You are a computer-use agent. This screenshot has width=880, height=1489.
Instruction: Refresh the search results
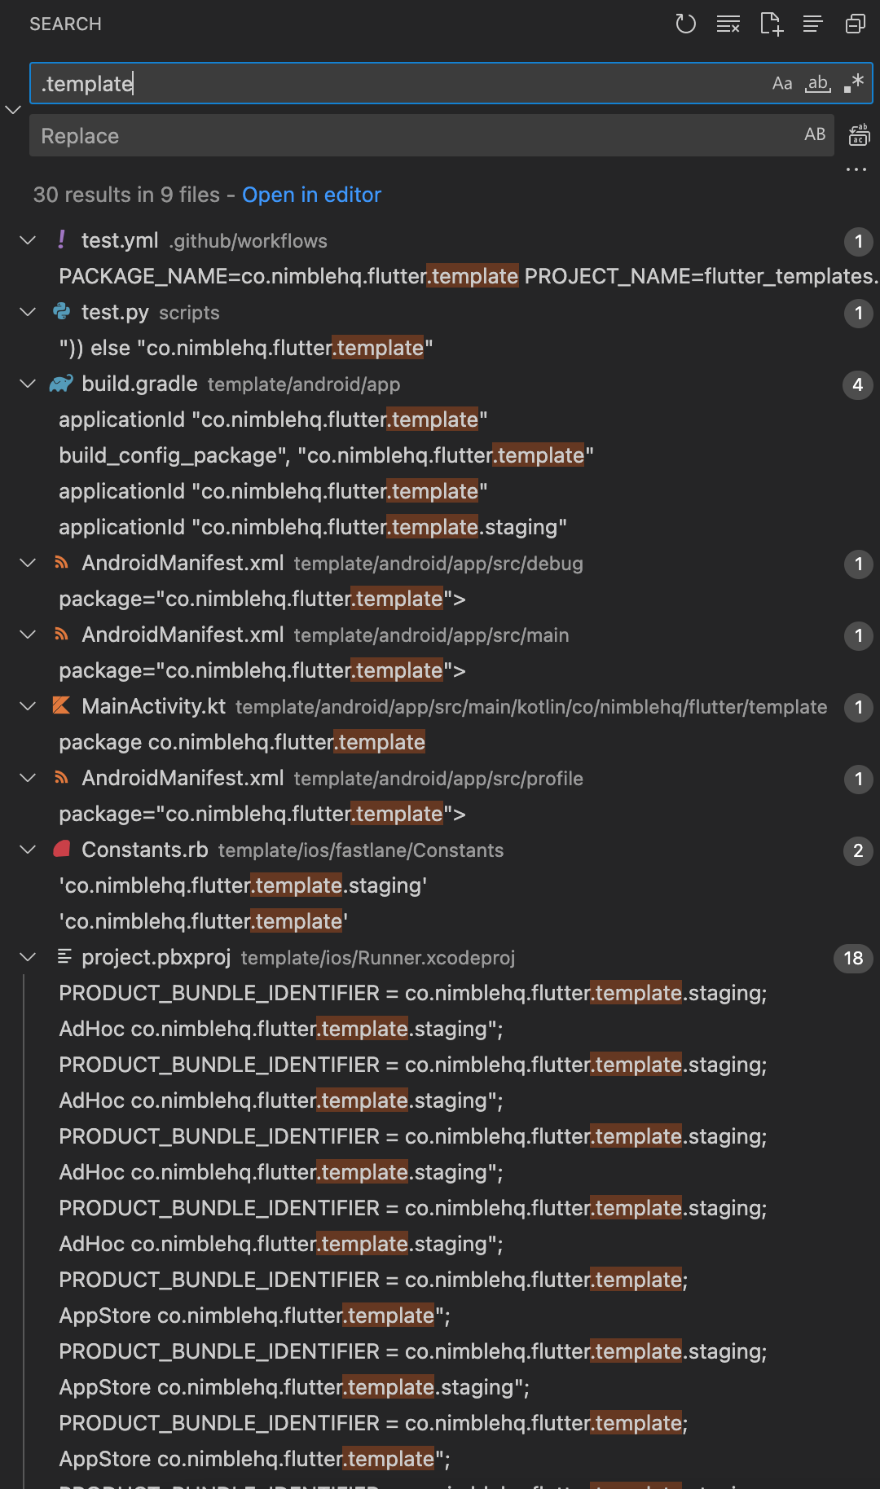(685, 24)
